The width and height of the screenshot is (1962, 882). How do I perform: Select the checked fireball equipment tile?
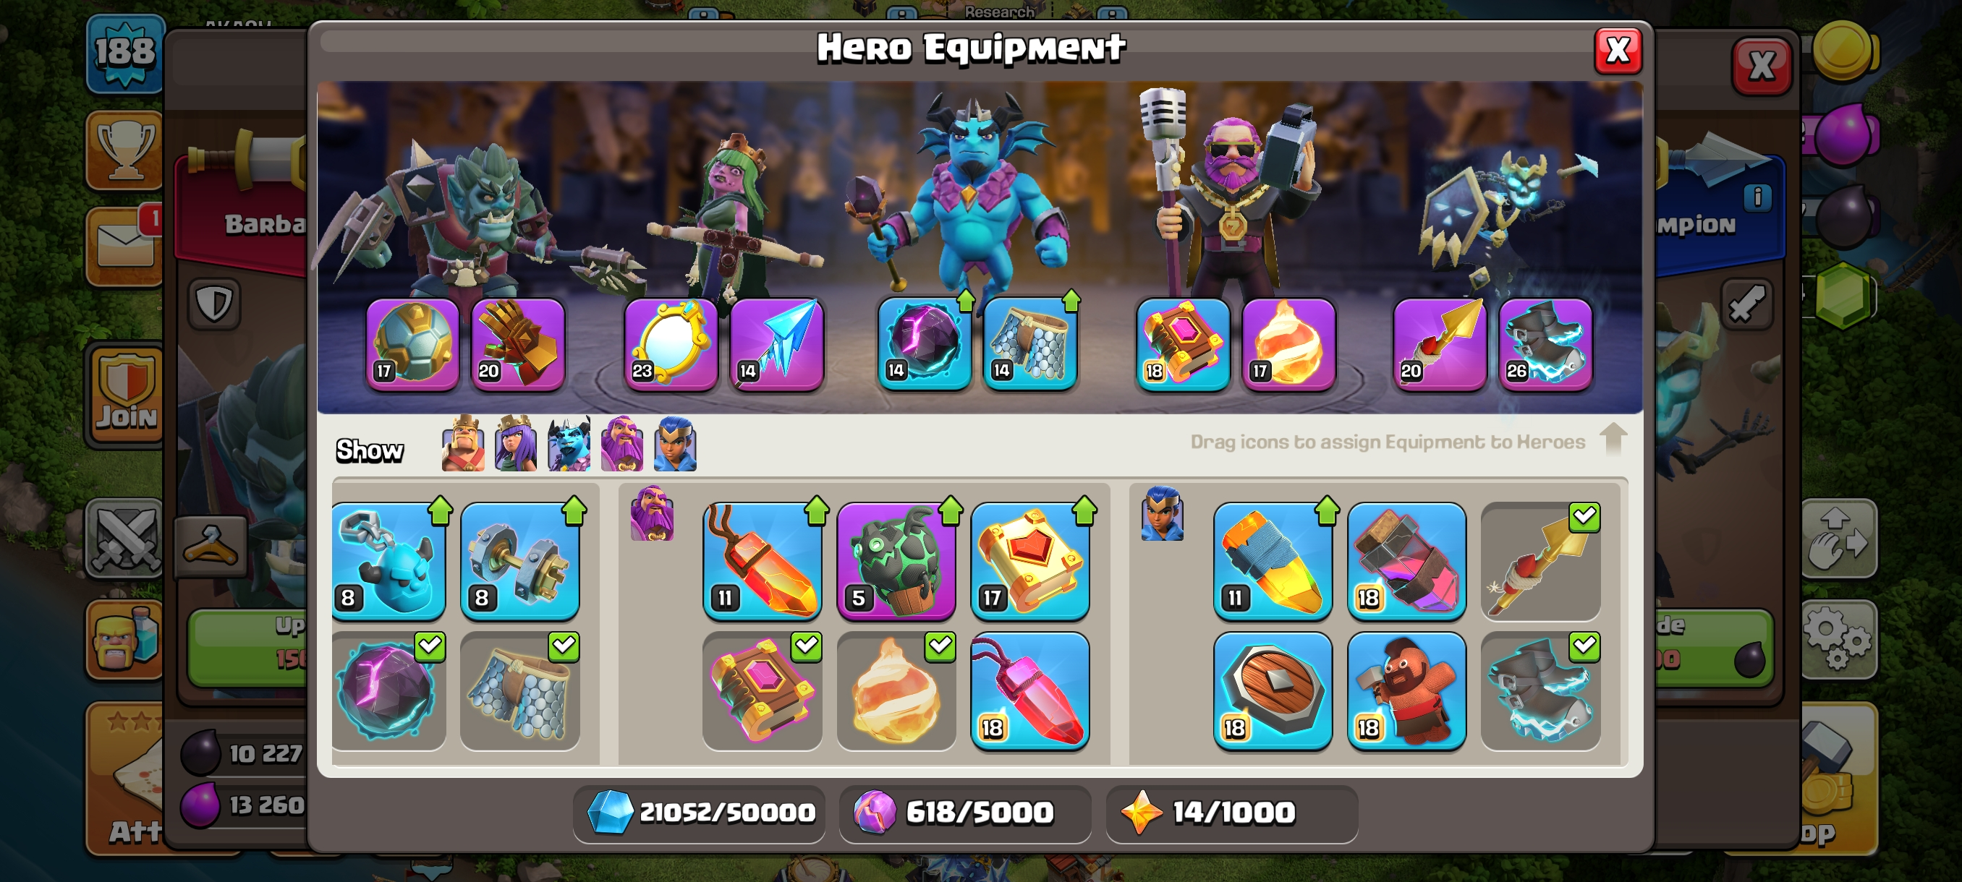pyautogui.click(x=896, y=690)
